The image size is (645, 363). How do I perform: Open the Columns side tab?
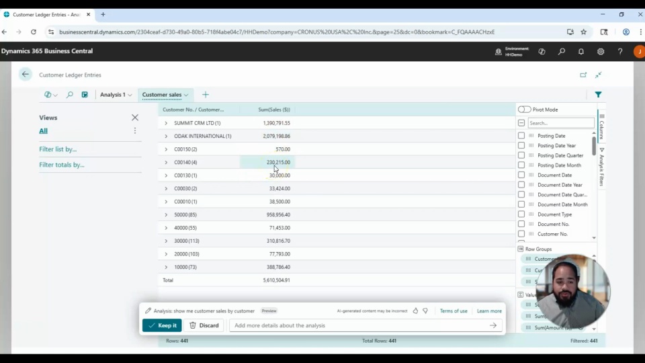click(601, 127)
